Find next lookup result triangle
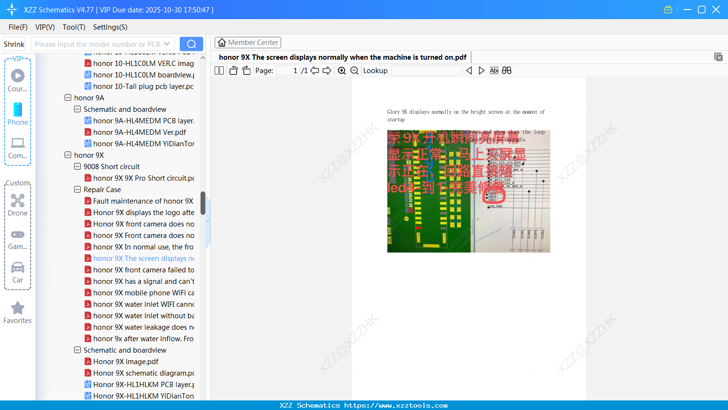Image resolution: width=728 pixels, height=410 pixels. tap(481, 70)
